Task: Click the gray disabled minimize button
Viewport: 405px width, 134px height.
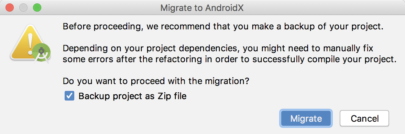Action: pyautogui.click(x=23, y=8)
